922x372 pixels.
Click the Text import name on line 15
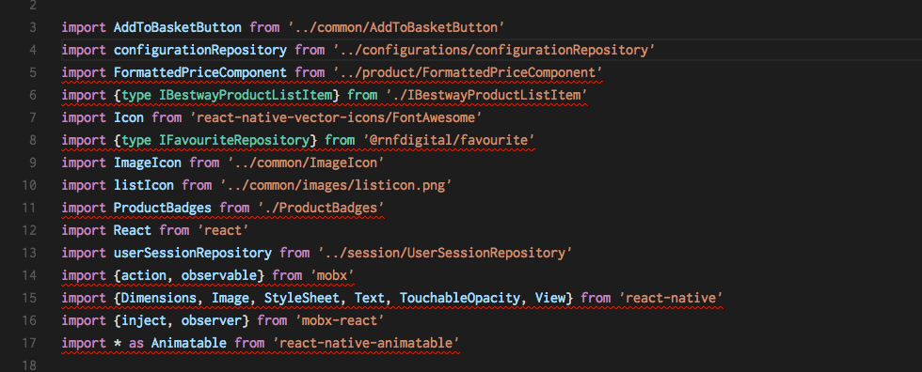pyautogui.click(x=370, y=298)
